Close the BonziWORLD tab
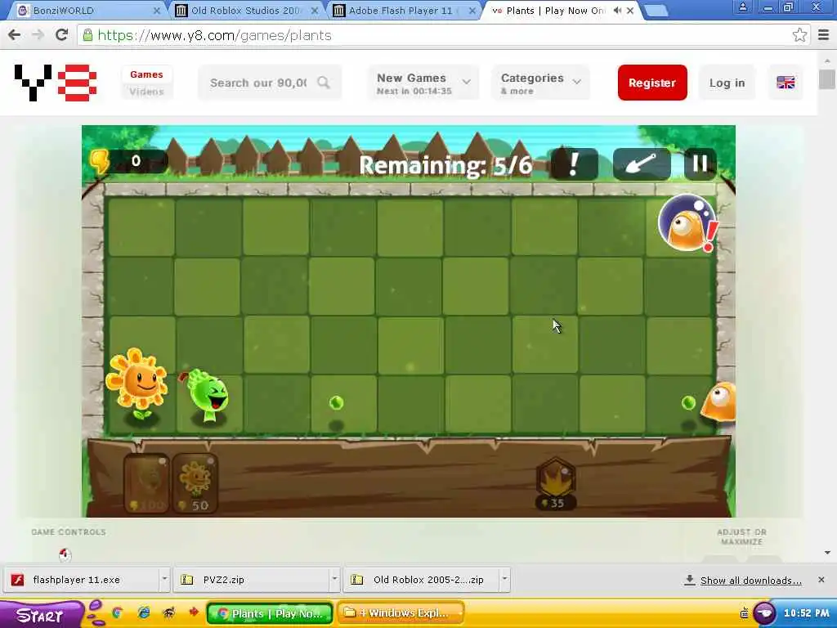Viewport: 837px width, 628px height. [156, 10]
